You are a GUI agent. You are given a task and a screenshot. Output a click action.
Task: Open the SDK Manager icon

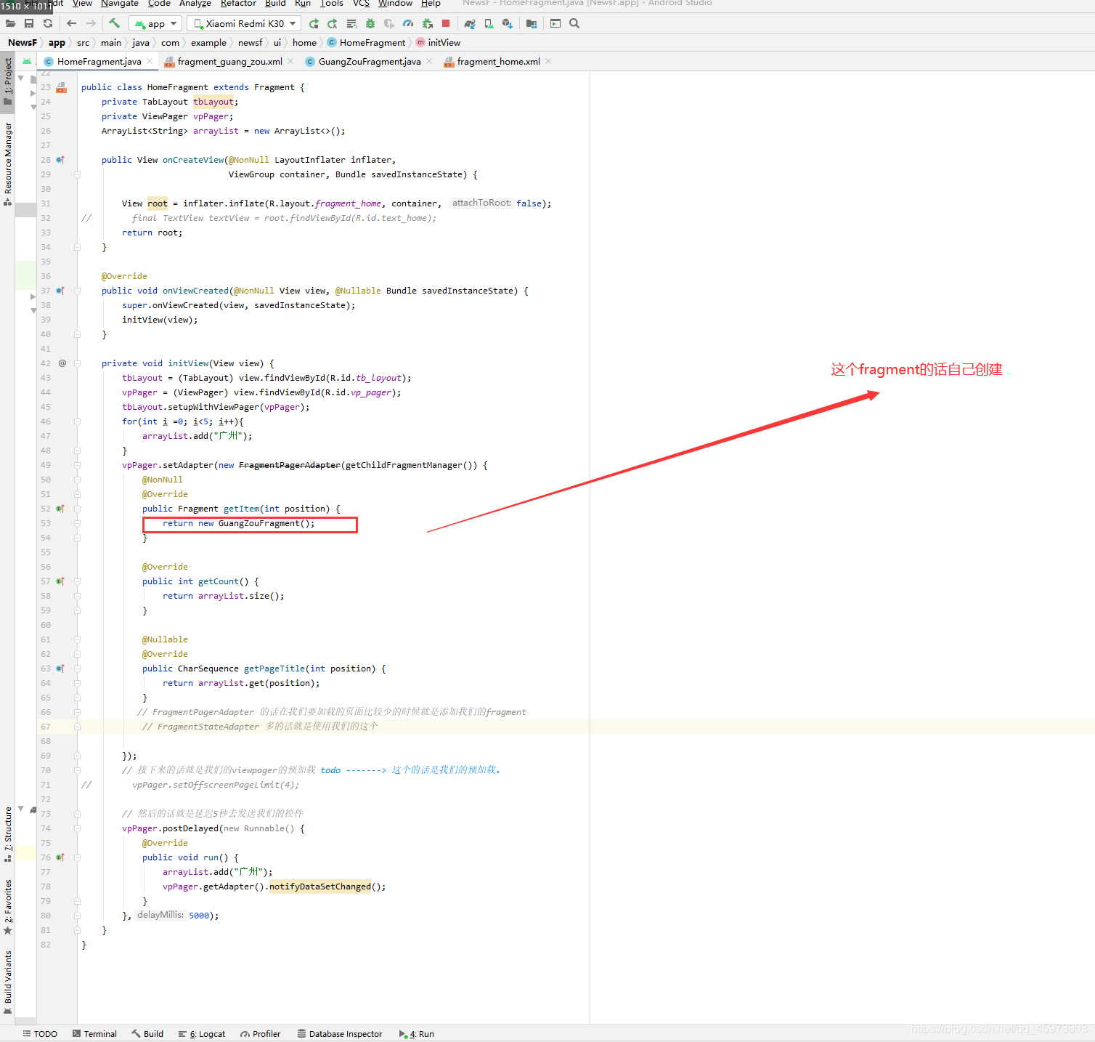[x=508, y=23]
